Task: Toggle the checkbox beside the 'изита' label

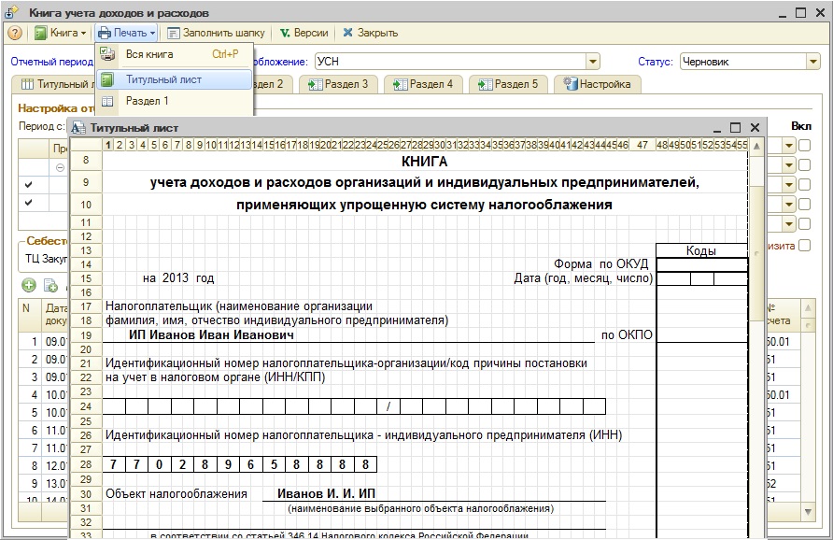Action: point(804,246)
